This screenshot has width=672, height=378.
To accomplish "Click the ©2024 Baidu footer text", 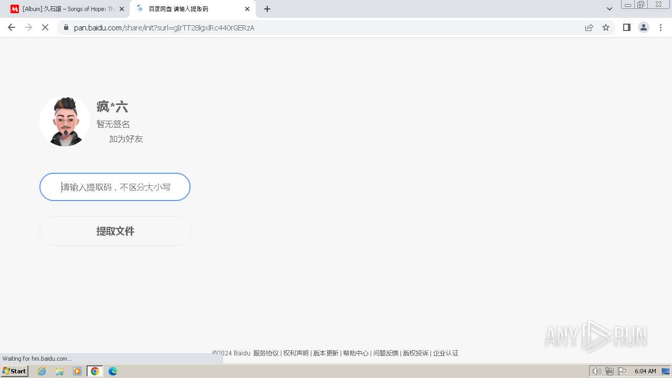I will click(x=232, y=353).
